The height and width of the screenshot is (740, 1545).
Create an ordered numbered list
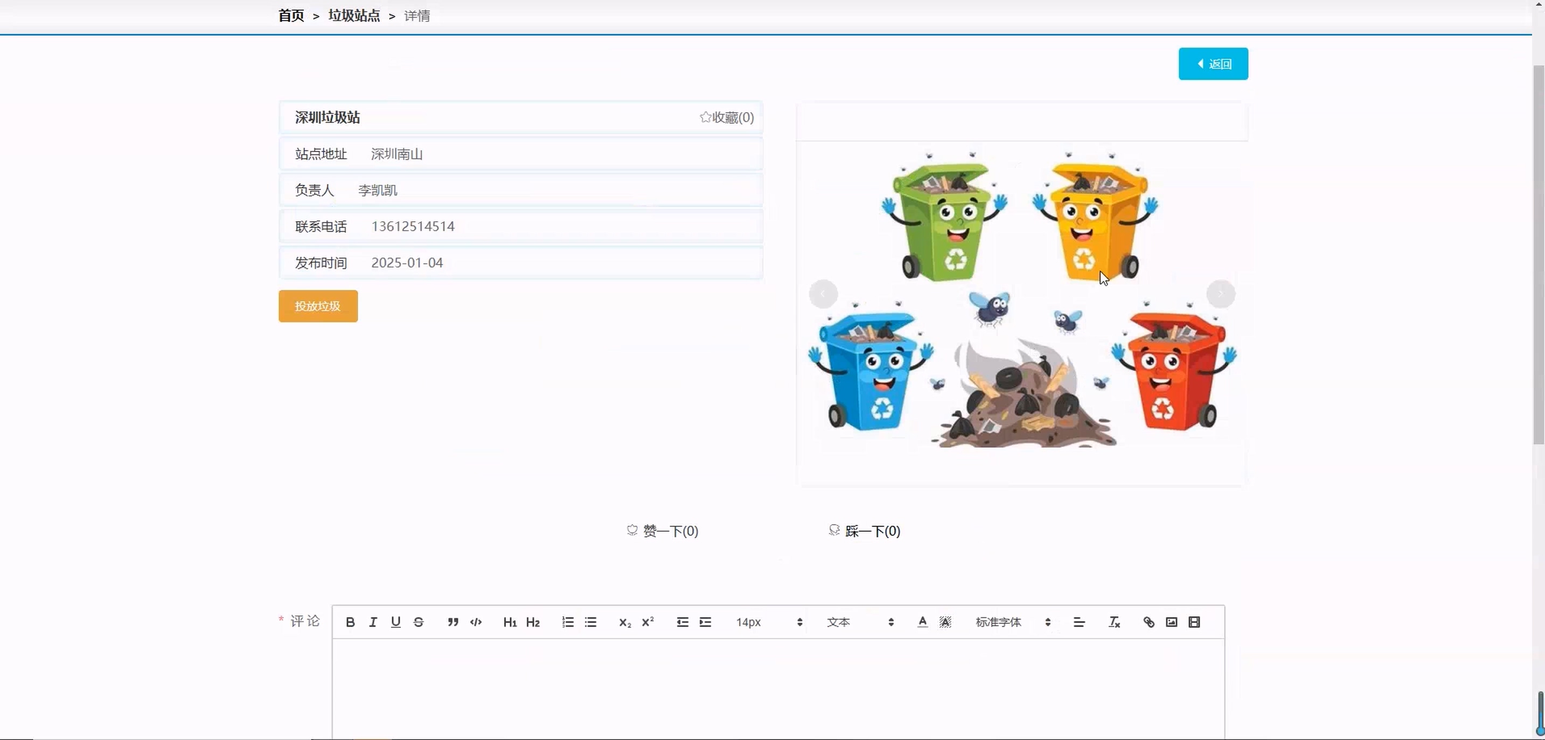(x=567, y=622)
